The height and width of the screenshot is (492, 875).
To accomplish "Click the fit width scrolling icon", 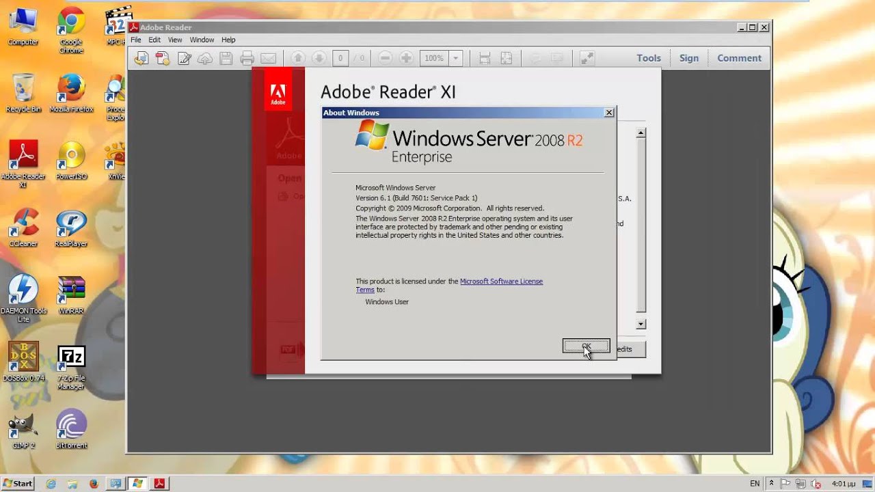I will [485, 58].
